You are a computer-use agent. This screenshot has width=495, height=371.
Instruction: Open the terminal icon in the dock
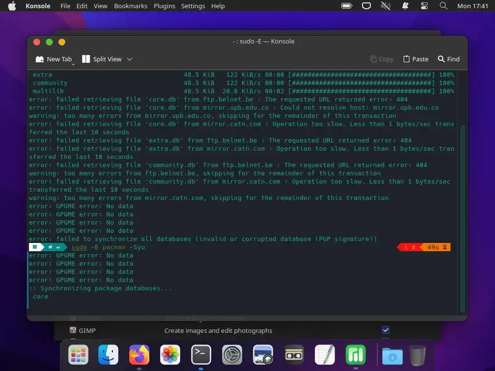[201, 355]
